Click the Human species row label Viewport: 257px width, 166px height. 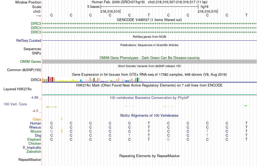[x=35, y=123]
